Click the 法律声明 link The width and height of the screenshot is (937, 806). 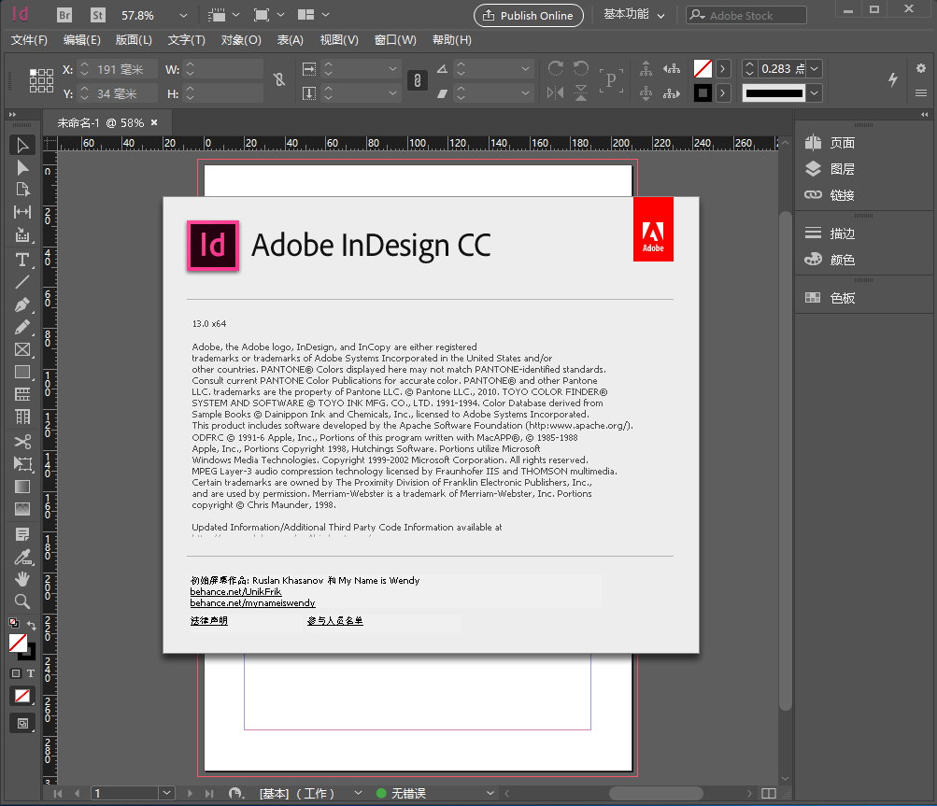[208, 621]
